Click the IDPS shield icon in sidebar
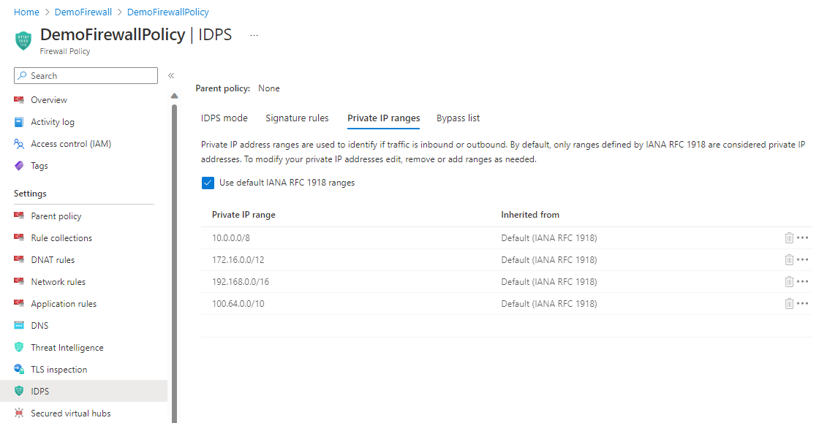827x423 pixels. 19,391
